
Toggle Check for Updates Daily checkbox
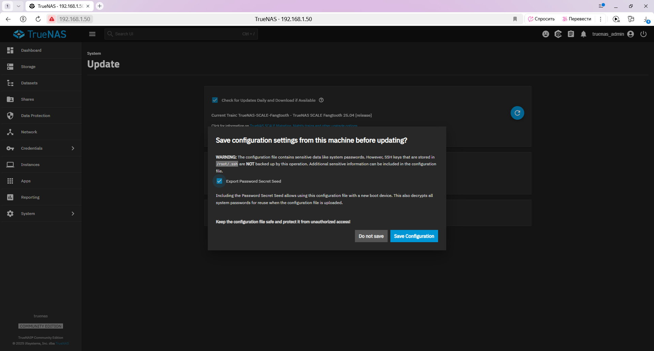[215, 100]
